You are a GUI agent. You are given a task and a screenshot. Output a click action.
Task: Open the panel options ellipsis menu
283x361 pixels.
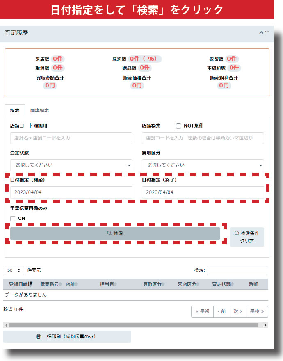(x=267, y=32)
